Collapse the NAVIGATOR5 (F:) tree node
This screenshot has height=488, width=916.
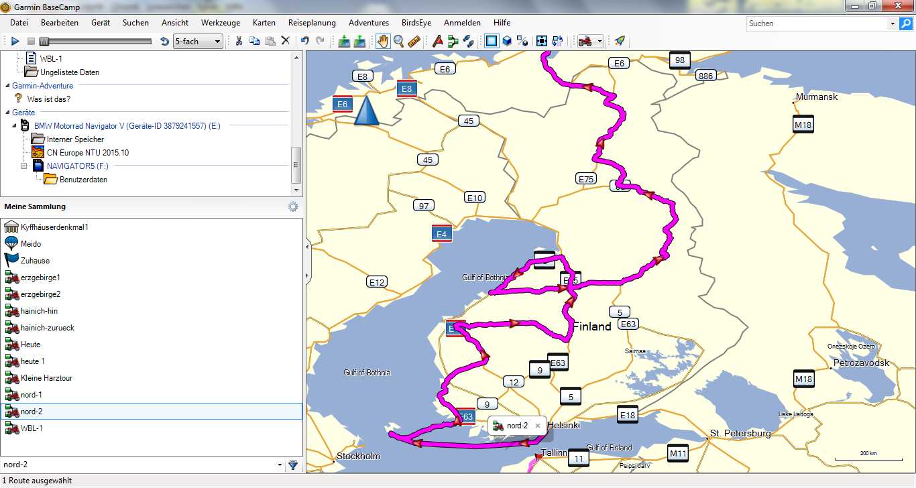[x=24, y=166]
